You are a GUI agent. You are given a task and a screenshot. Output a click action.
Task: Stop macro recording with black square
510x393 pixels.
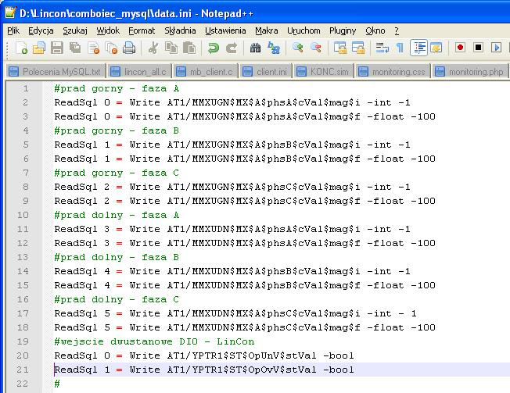[x=478, y=48]
